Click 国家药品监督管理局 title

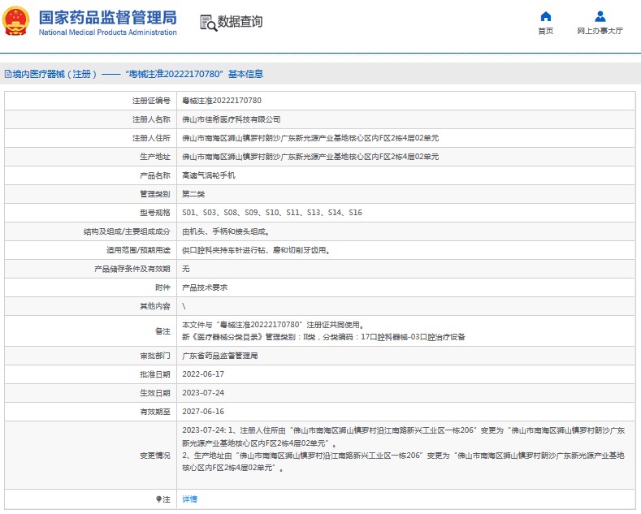[108, 18]
